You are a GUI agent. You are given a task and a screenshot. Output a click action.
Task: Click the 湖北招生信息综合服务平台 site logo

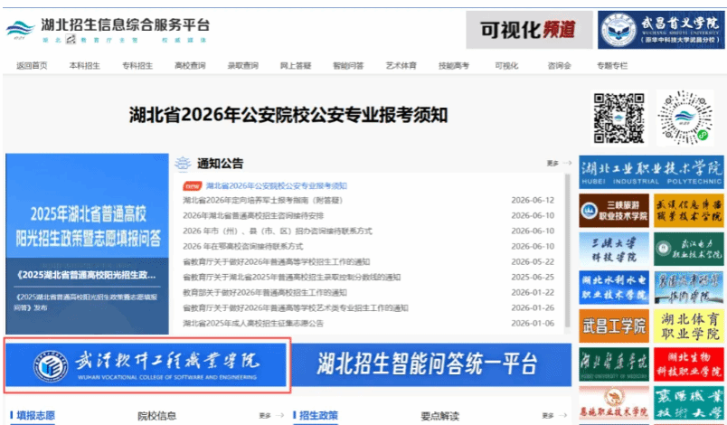point(108,30)
